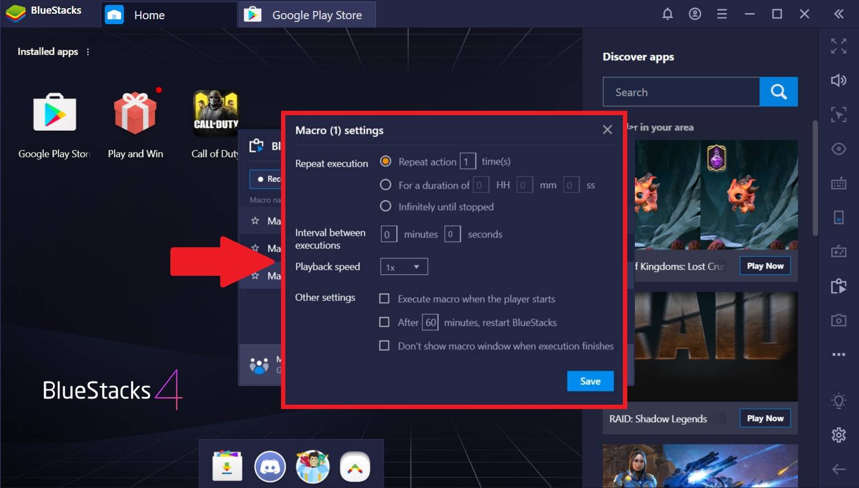The image size is (859, 488).
Task: Click the duration mm minutes field
Action: pyautogui.click(x=524, y=185)
